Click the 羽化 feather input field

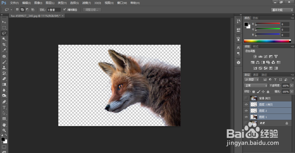coord(54,10)
